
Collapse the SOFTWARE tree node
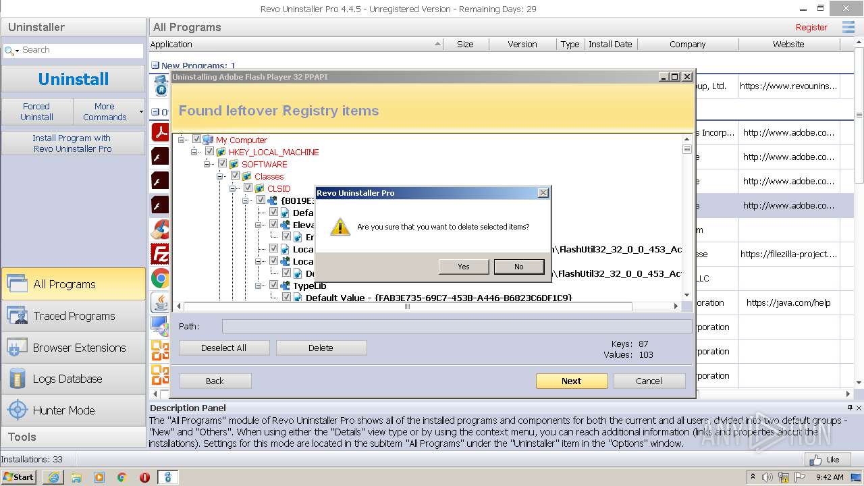pos(207,164)
